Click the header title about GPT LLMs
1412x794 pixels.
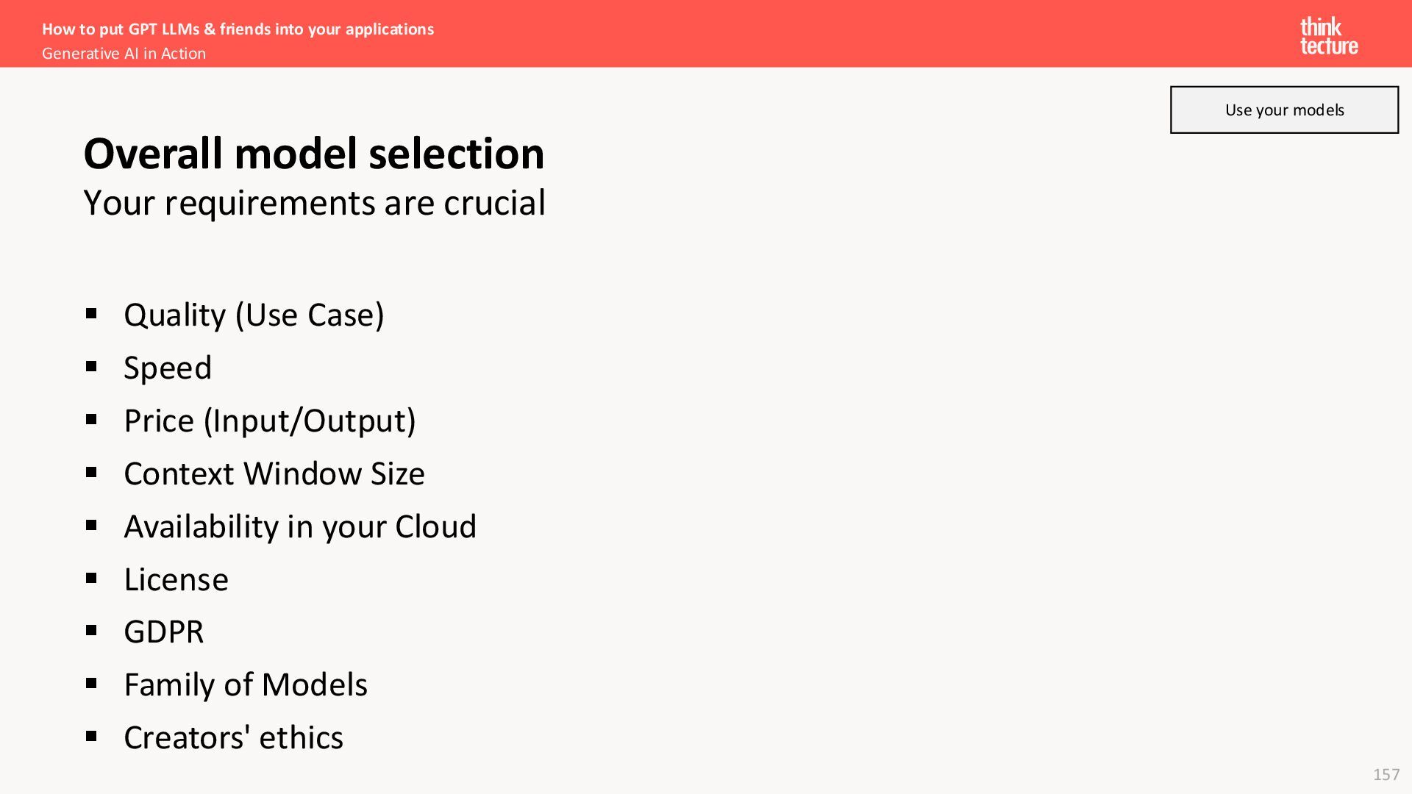tap(238, 29)
